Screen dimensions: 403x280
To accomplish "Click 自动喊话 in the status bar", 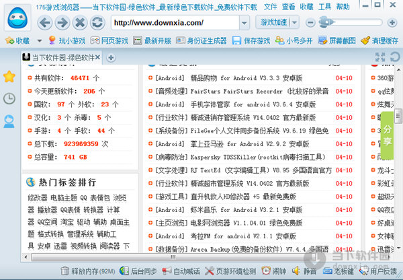I will click(181, 271).
